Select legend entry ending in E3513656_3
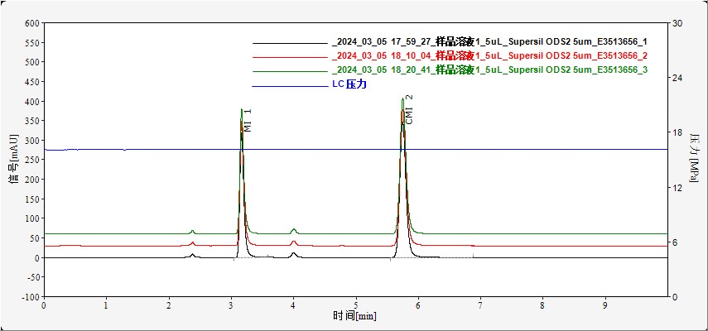This screenshot has width=708, height=331. click(489, 71)
